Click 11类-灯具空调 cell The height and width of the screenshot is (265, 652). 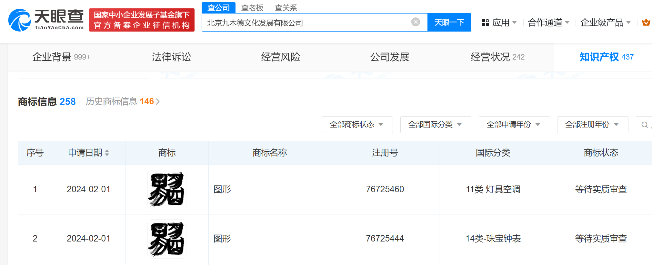coord(493,189)
